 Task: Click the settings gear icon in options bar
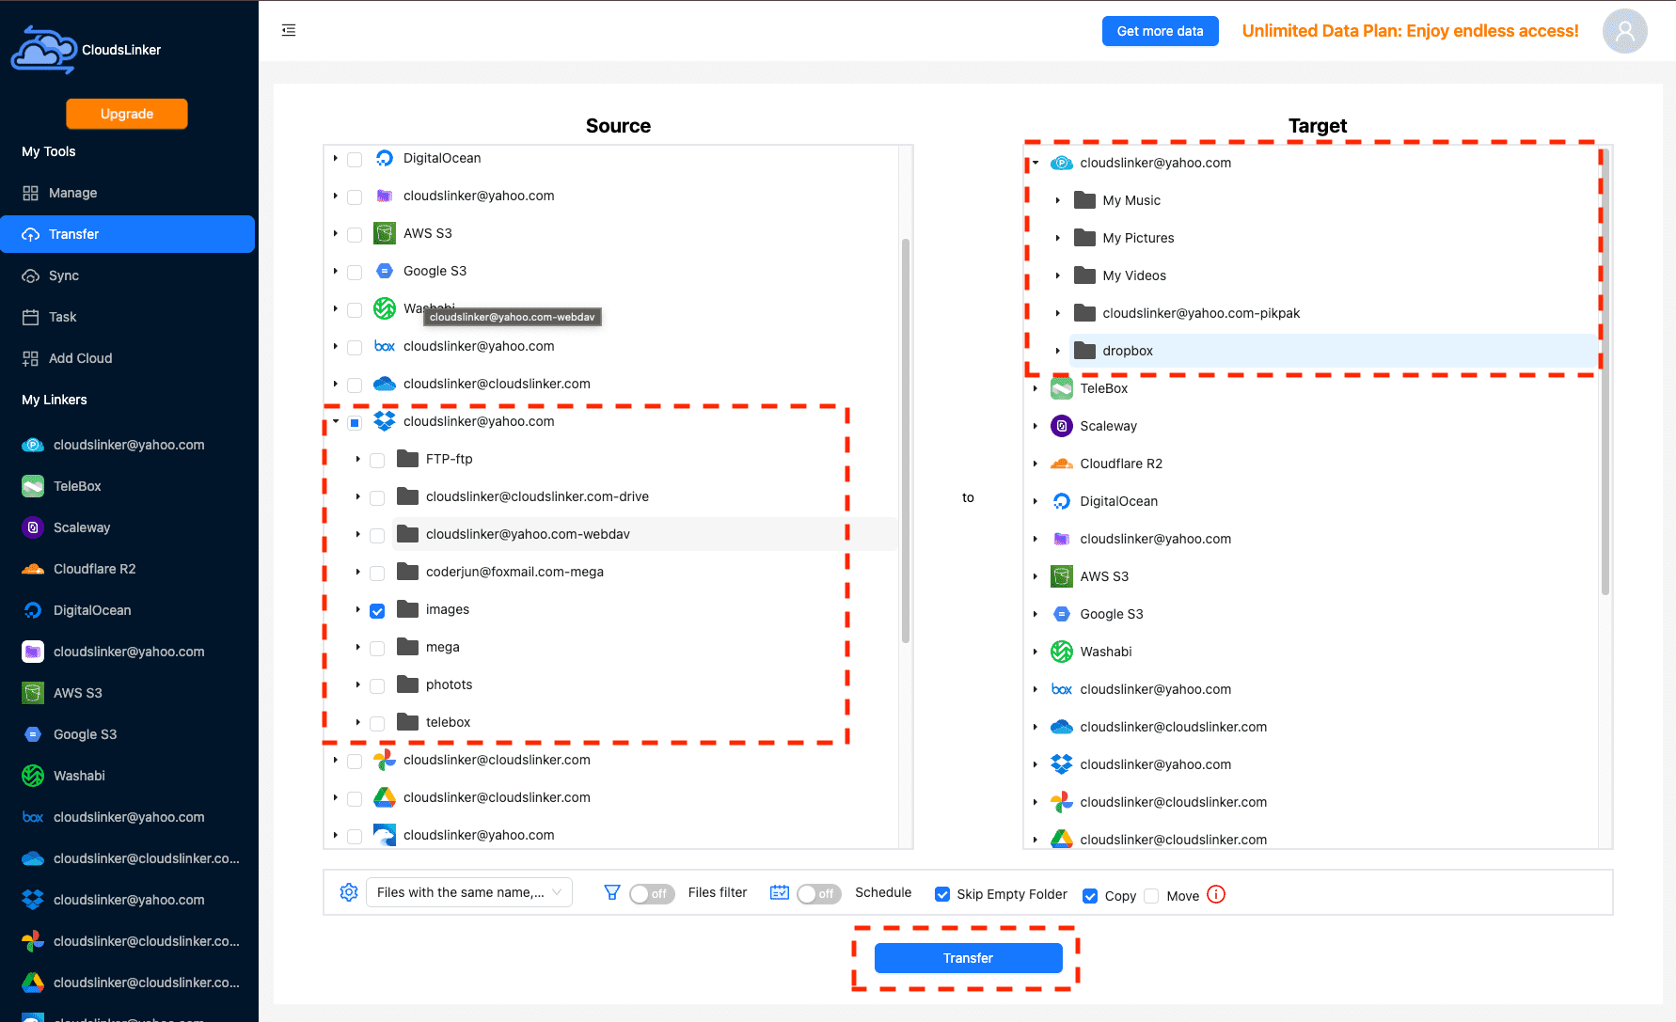349,892
